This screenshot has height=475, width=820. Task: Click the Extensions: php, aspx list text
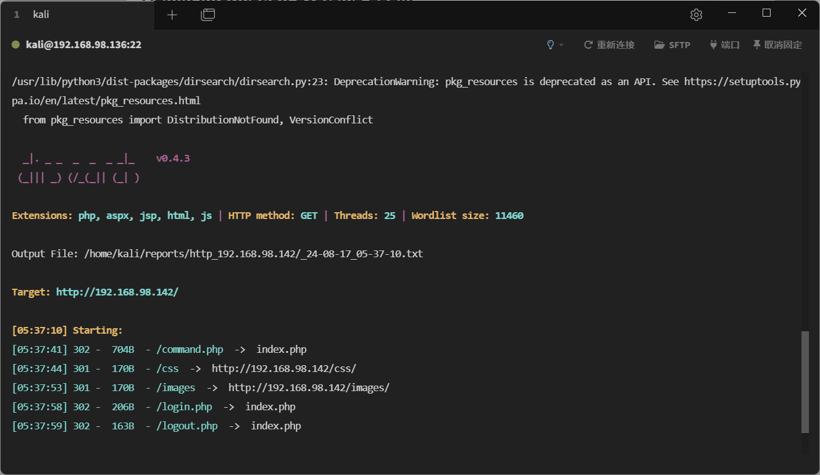click(112, 216)
